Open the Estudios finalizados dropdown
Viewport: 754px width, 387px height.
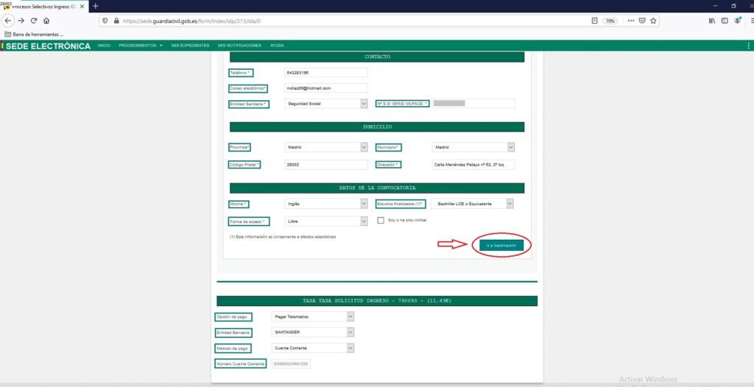tap(510, 203)
